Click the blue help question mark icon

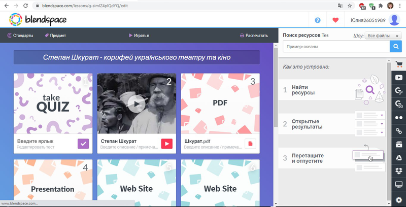[318, 20]
